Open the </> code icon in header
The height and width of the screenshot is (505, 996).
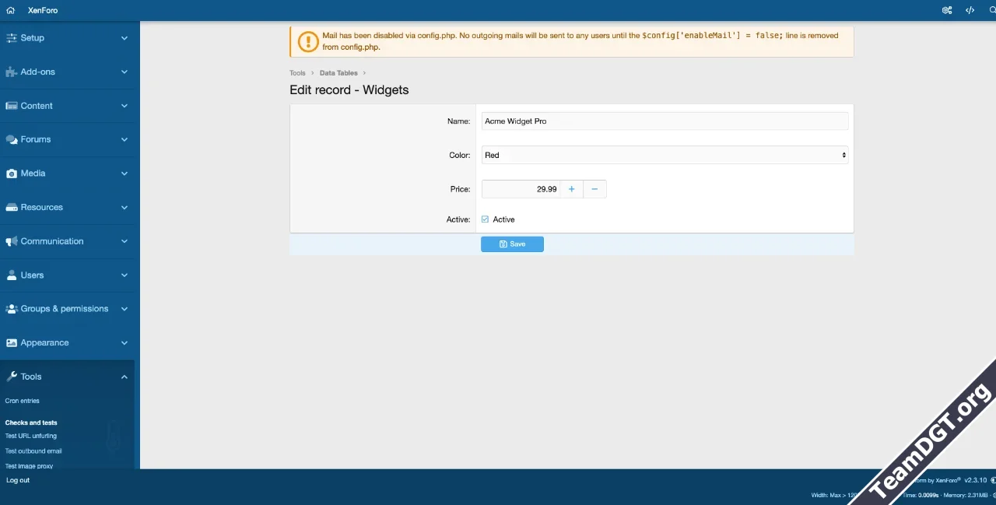(x=970, y=10)
